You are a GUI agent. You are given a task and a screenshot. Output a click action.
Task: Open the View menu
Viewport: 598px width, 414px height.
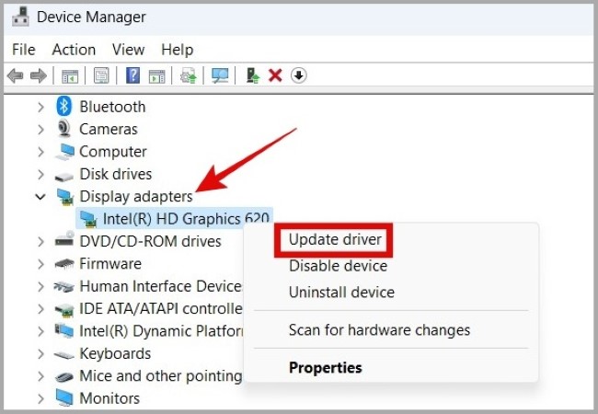(129, 50)
